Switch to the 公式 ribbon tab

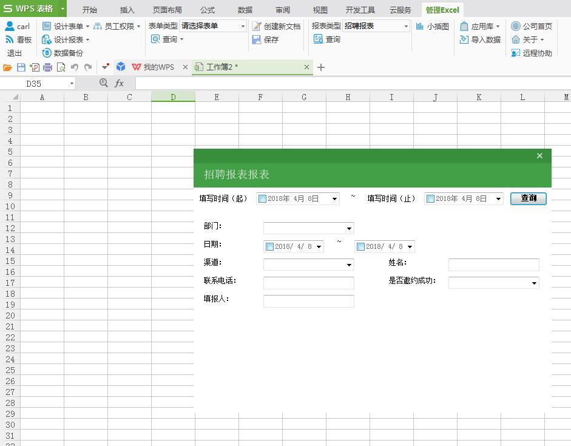pos(207,10)
